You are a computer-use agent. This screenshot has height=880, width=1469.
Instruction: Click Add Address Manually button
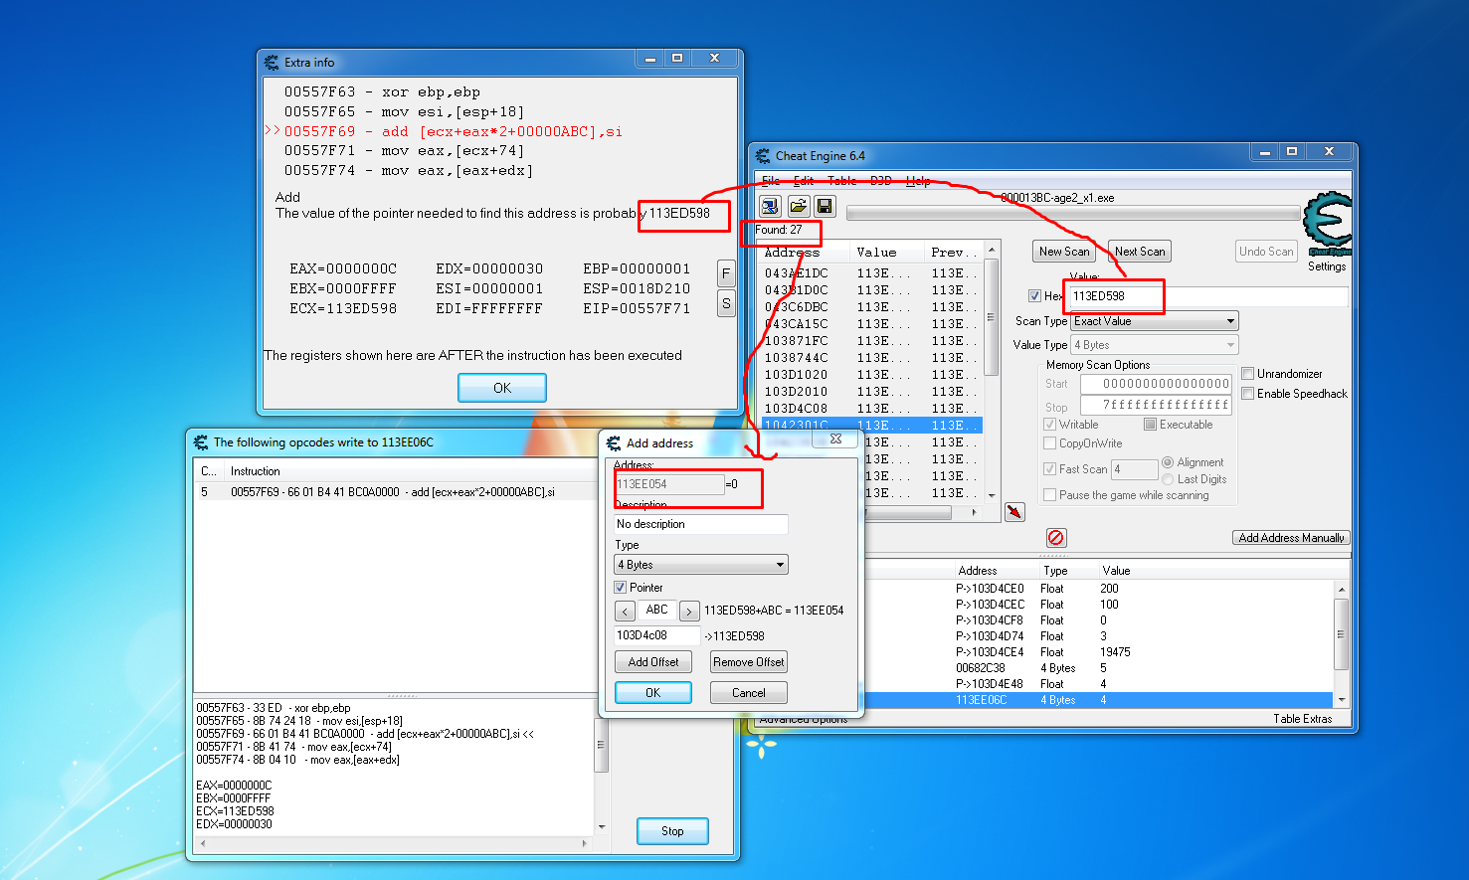click(1291, 538)
